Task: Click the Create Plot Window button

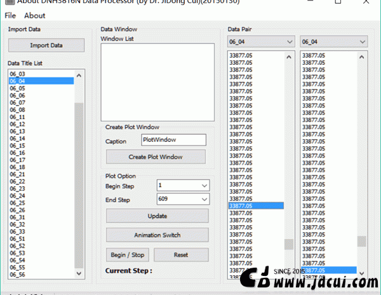Action: [x=156, y=156]
